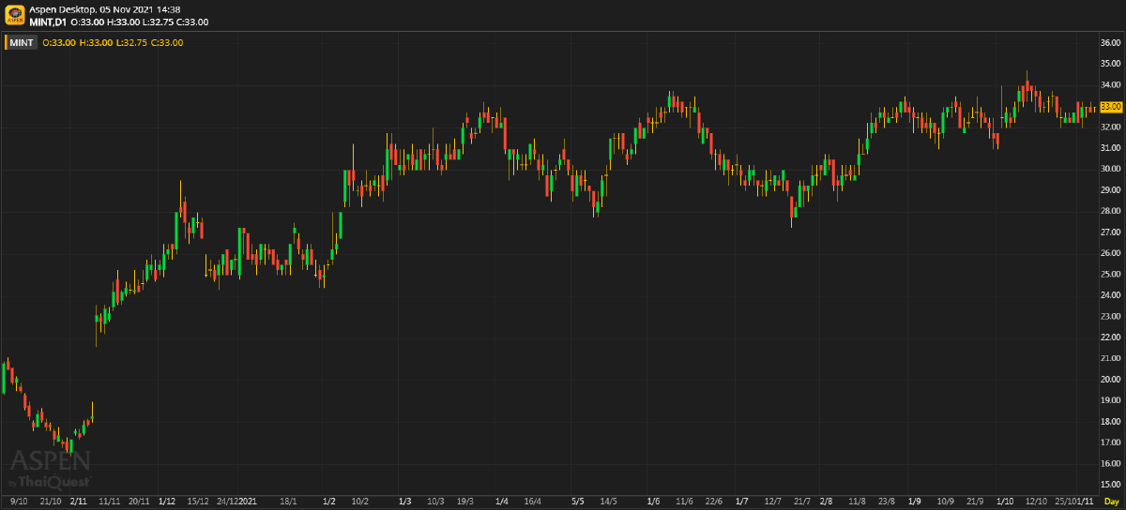Viewport: 1126px width, 510px height.
Task: Click the 24.00 price axis label
Action: 1111,295
